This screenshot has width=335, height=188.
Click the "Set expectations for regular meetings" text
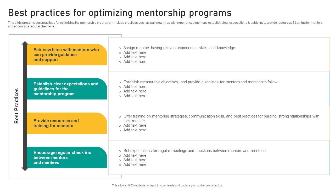coord(194,151)
